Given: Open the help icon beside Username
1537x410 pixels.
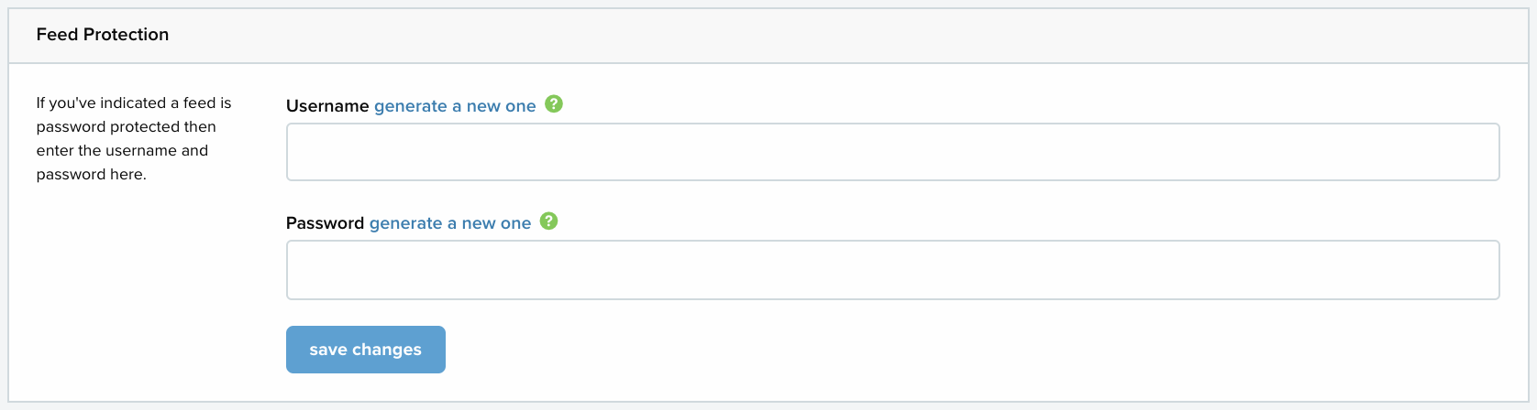Looking at the screenshot, I should click(x=554, y=104).
